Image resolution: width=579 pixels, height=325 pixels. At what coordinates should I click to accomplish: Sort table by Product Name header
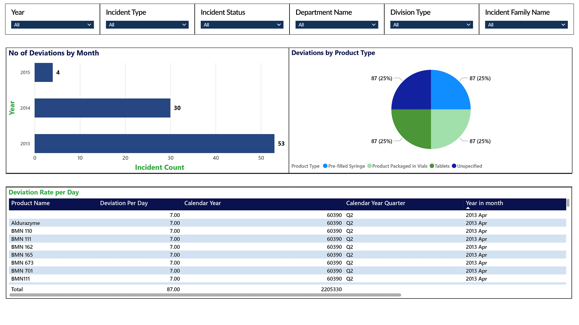(x=30, y=203)
